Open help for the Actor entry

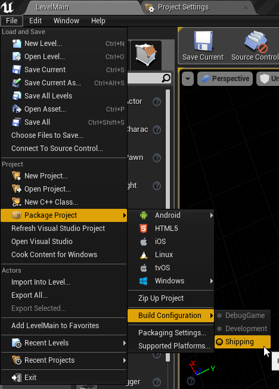click(x=157, y=101)
